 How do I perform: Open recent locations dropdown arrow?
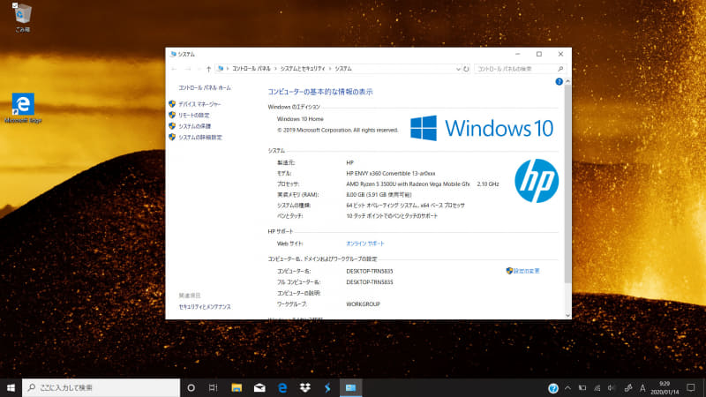199,69
